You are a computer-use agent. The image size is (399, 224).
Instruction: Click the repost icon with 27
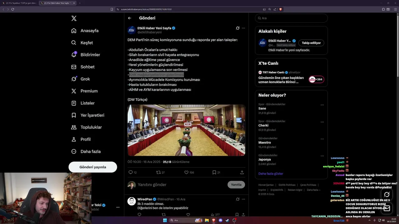tap(158, 172)
